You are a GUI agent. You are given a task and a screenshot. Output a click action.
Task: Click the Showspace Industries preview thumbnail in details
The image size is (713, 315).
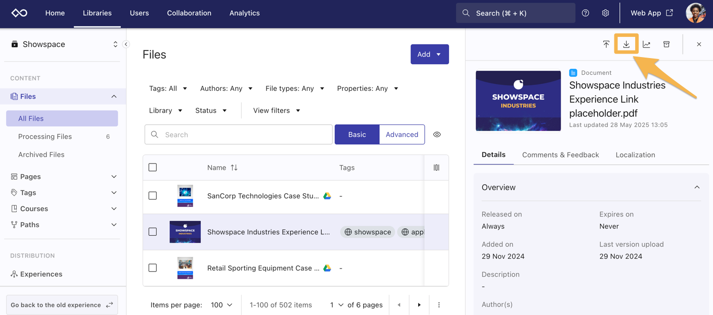coord(518,100)
